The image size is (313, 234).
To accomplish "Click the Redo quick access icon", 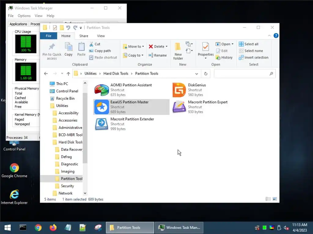I will [75, 28].
